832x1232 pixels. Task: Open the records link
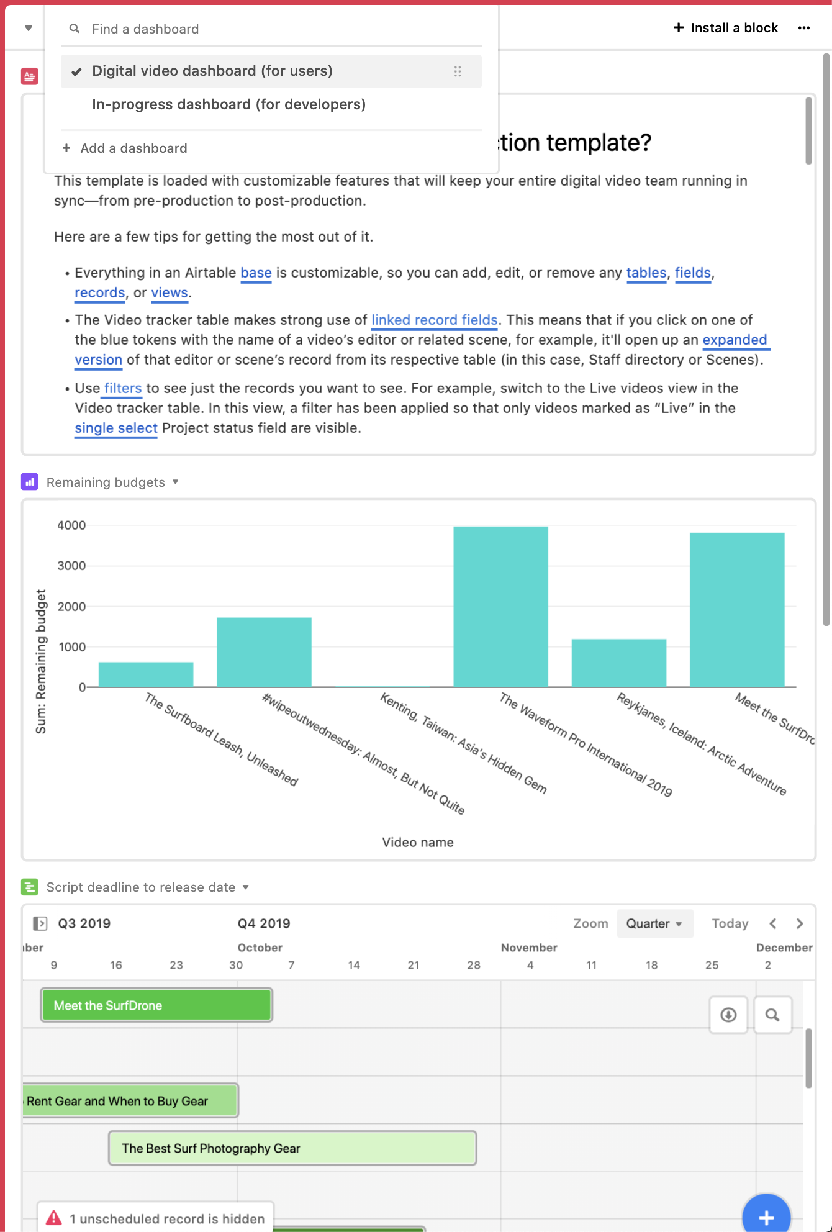point(100,292)
